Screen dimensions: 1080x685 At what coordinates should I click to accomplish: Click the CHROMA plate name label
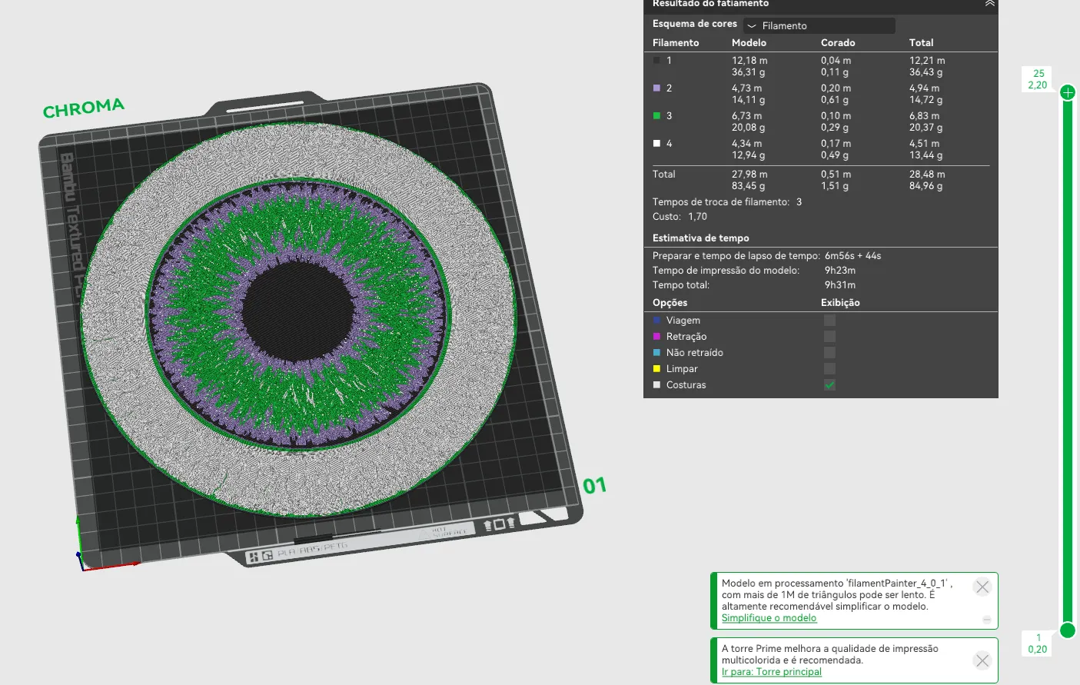coord(83,108)
